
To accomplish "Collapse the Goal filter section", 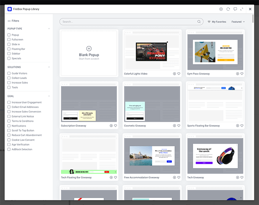I will tap(49, 96).
